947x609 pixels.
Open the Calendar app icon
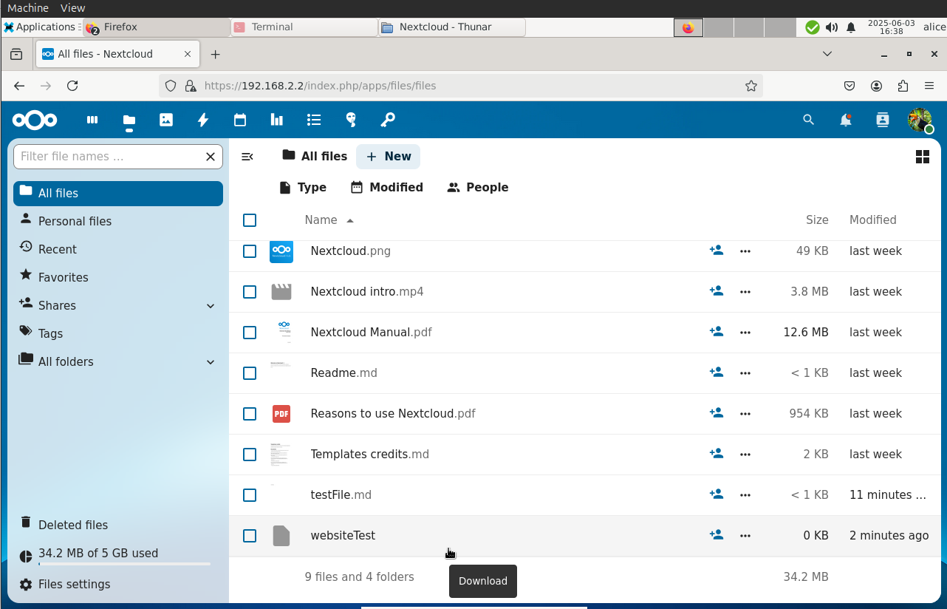click(x=240, y=120)
